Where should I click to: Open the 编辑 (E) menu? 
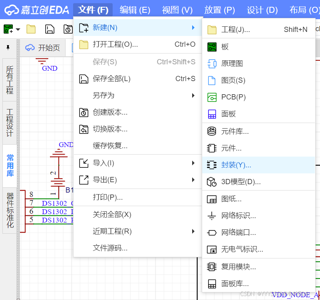click(135, 10)
